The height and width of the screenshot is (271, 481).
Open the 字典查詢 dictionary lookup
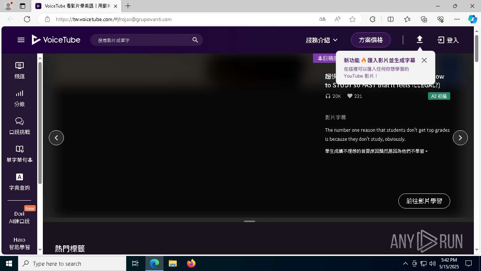[20, 182]
